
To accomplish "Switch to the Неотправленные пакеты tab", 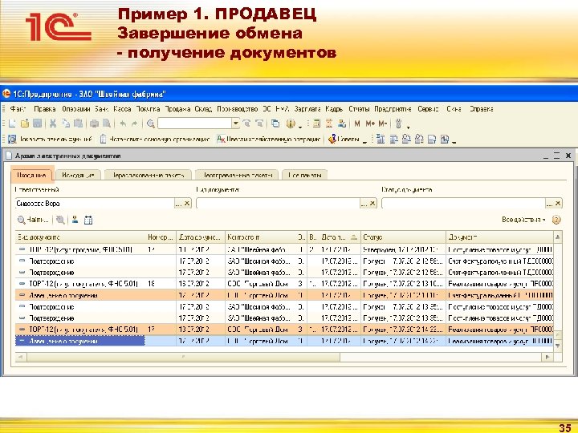I will pyautogui.click(x=238, y=176).
